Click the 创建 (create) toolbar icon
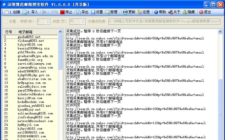Viewport: 225px width, 140px height. [x=7, y=12]
